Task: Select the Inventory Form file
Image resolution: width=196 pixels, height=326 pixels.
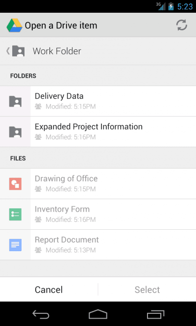Action: 98,215
